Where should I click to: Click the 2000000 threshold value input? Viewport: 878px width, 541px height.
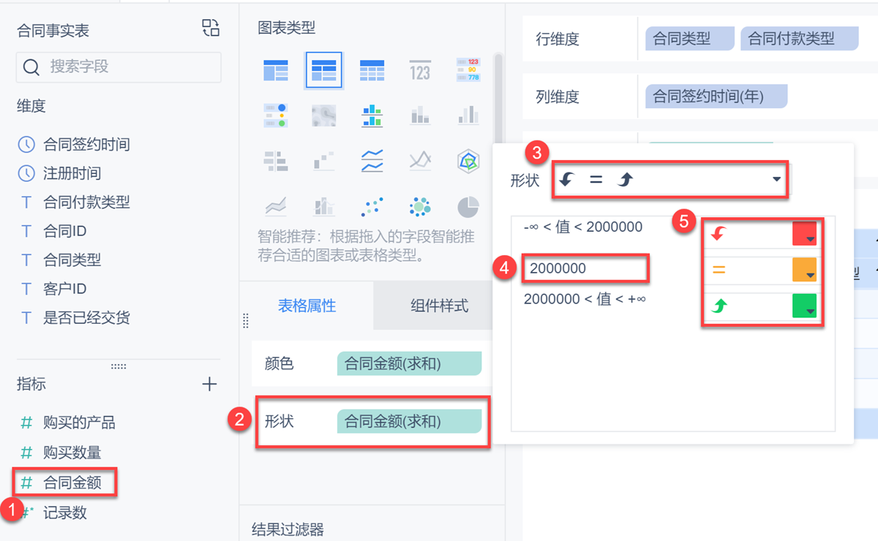585,268
